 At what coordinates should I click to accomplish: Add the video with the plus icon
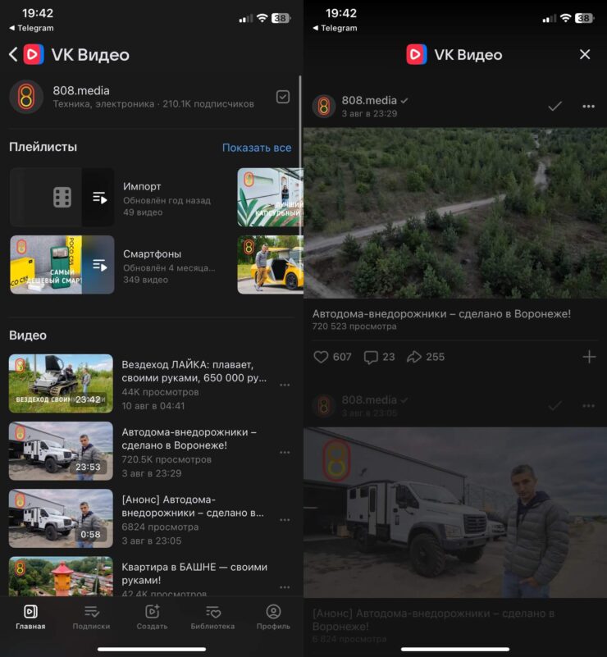click(x=588, y=357)
